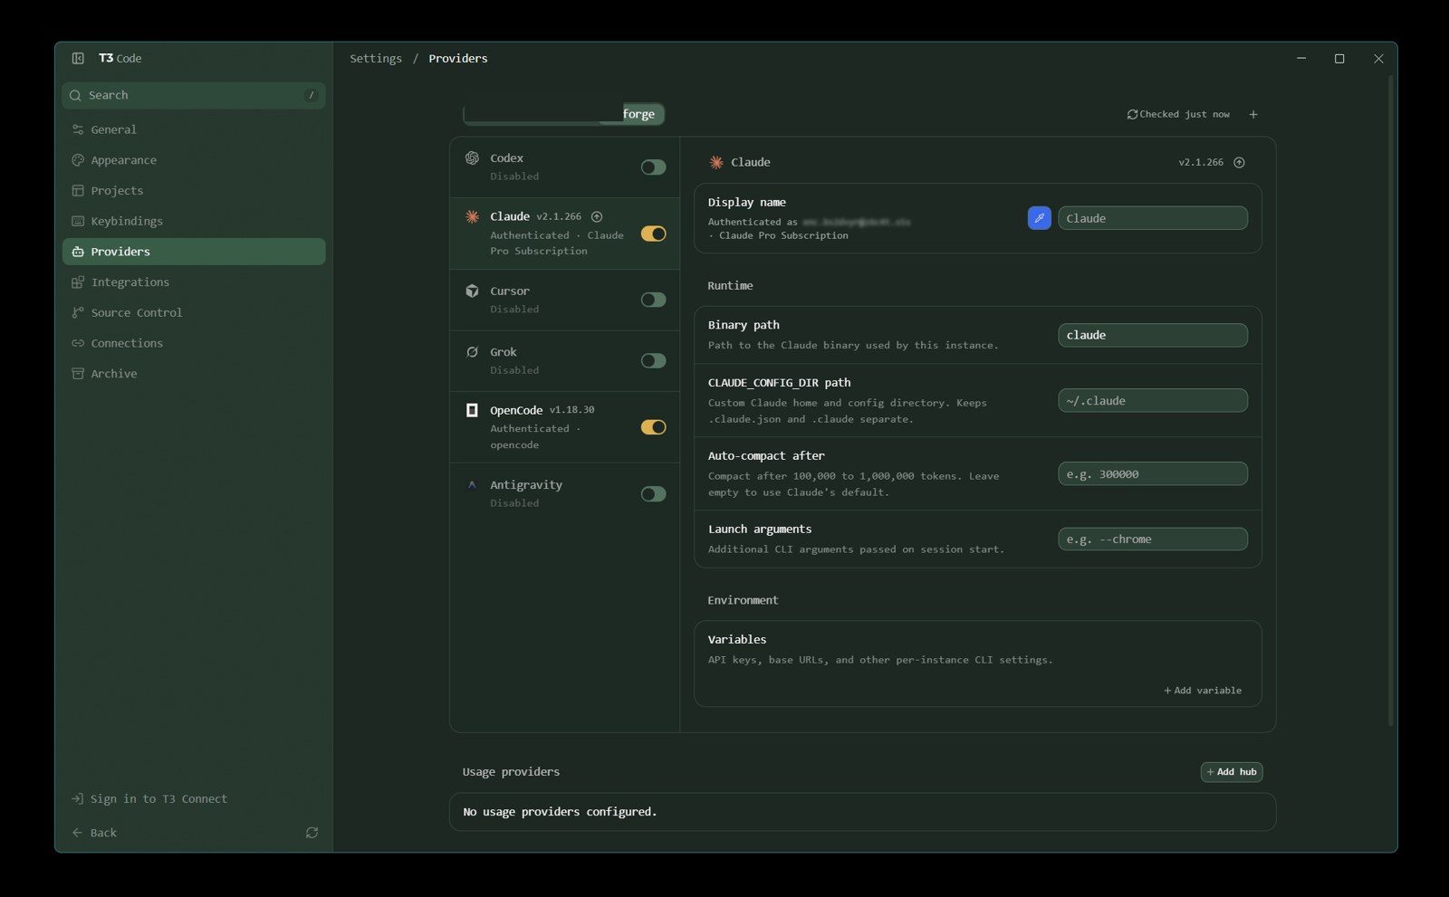Image resolution: width=1449 pixels, height=897 pixels.
Task: Go Back from settings
Action: [94, 833]
